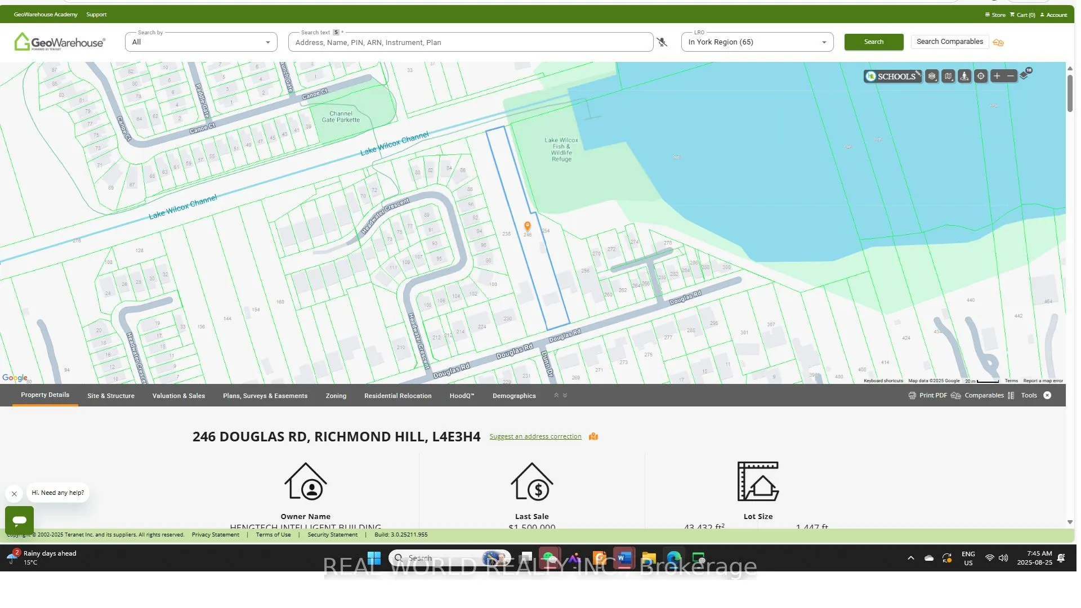The image size is (1081, 608).
Task: Click Keyboard shortcuts on map
Action: 883,381
